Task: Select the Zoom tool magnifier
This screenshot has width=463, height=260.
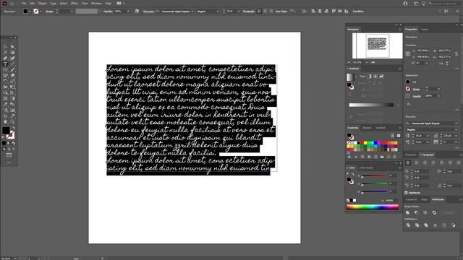Action: point(12,122)
